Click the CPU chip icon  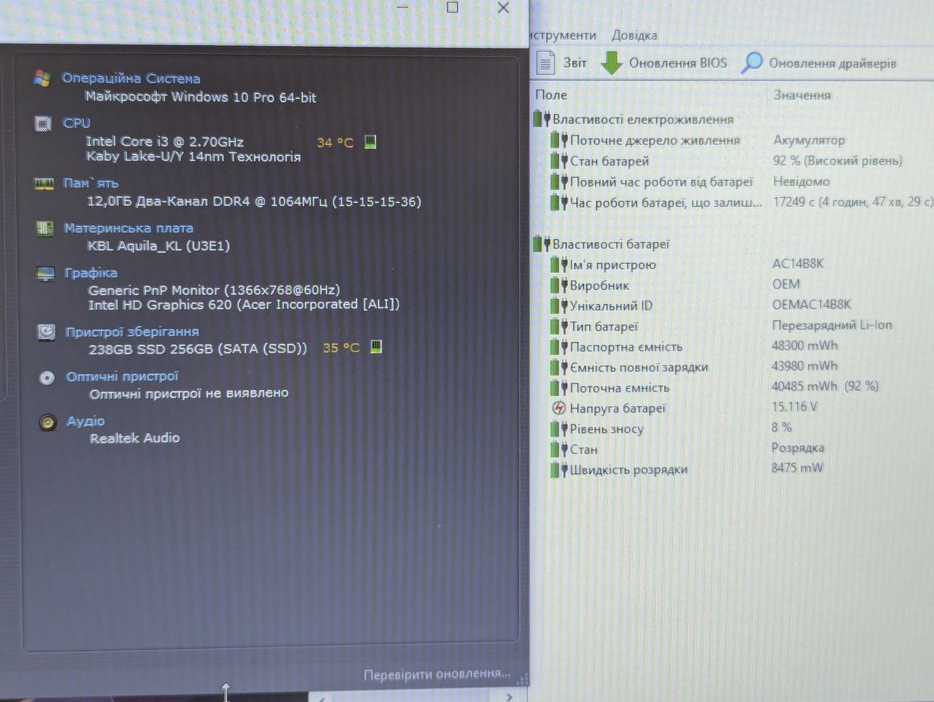[44, 124]
